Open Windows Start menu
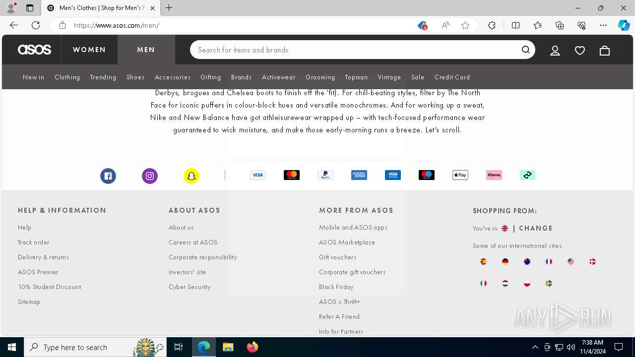 tap(12, 347)
